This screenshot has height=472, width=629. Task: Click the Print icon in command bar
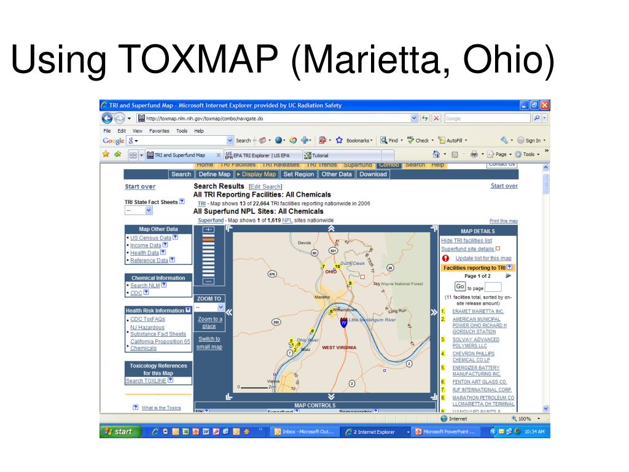click(x=474, y=154)
